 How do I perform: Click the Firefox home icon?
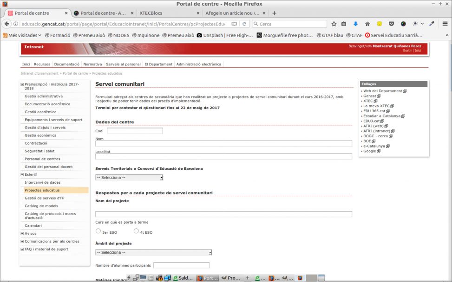367,24
